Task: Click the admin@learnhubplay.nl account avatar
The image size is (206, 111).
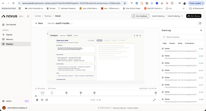Action: coord(4,108)
